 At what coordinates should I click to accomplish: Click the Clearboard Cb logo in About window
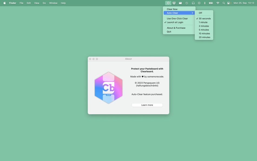(x=108, y=88)
